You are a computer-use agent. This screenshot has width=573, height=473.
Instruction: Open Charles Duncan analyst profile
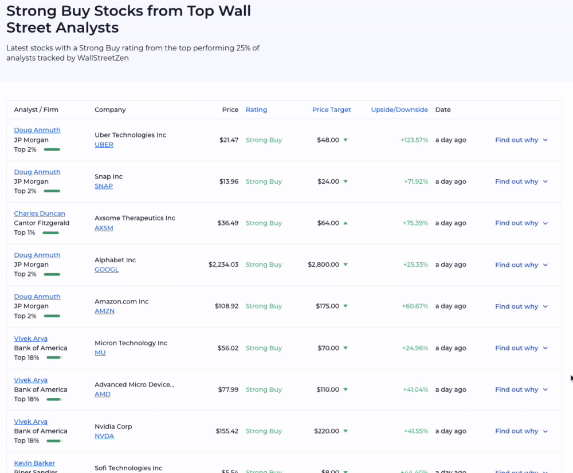click(x=40, y=213)
